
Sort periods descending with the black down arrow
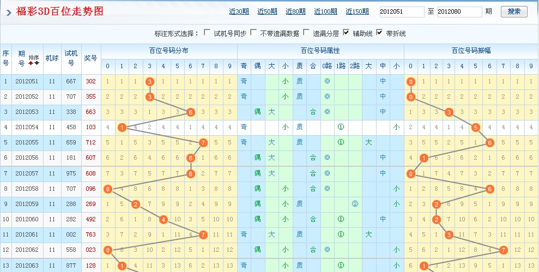37,63
